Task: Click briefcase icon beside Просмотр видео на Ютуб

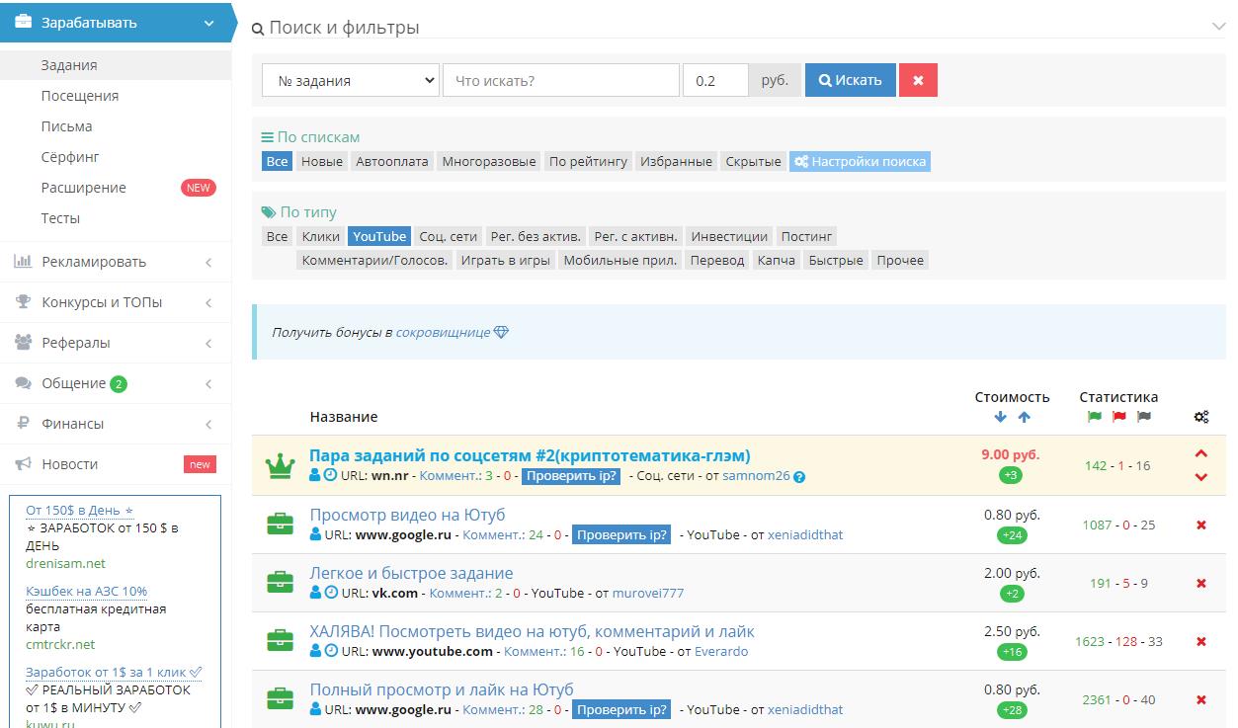Action: click(281, 525)
